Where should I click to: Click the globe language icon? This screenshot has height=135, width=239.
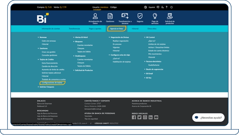pos(146,7)
